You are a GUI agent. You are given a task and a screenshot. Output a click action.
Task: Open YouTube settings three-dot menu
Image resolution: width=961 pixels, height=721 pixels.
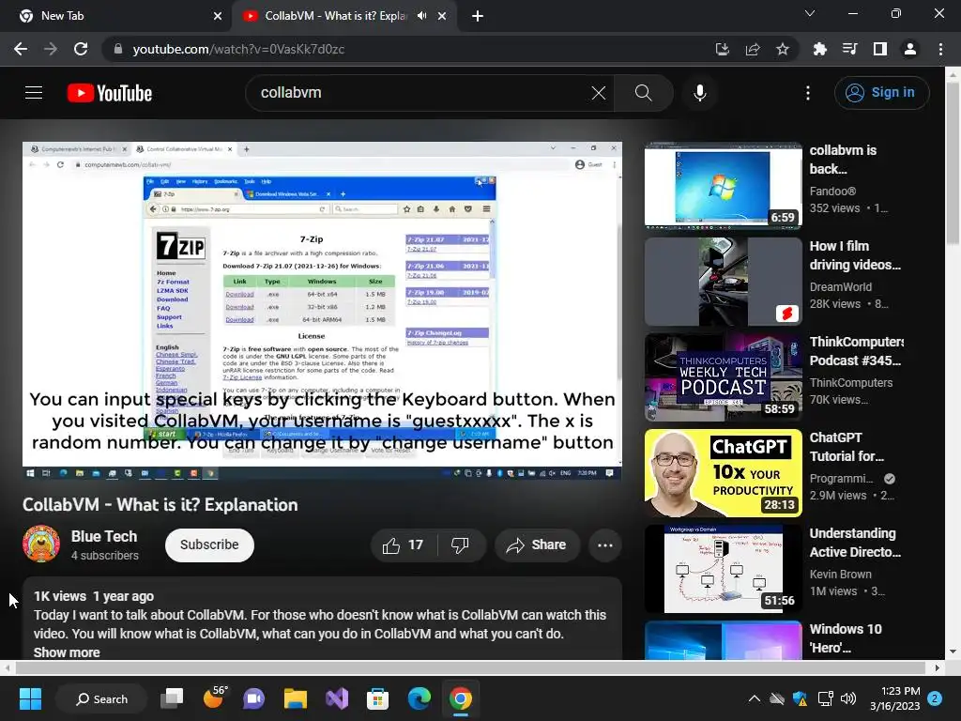coord(808,93)
